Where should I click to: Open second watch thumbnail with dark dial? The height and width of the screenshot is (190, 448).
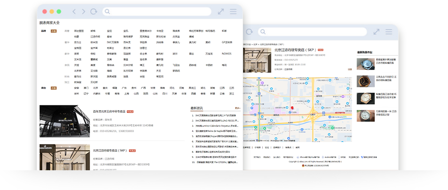[365, 81]
